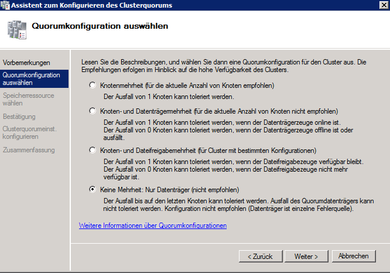Open Weitere Informationen über Quorumkonfigurationen link
This screenshot has width=390, height=273.
pyautogui.click(x=153, y=226)
